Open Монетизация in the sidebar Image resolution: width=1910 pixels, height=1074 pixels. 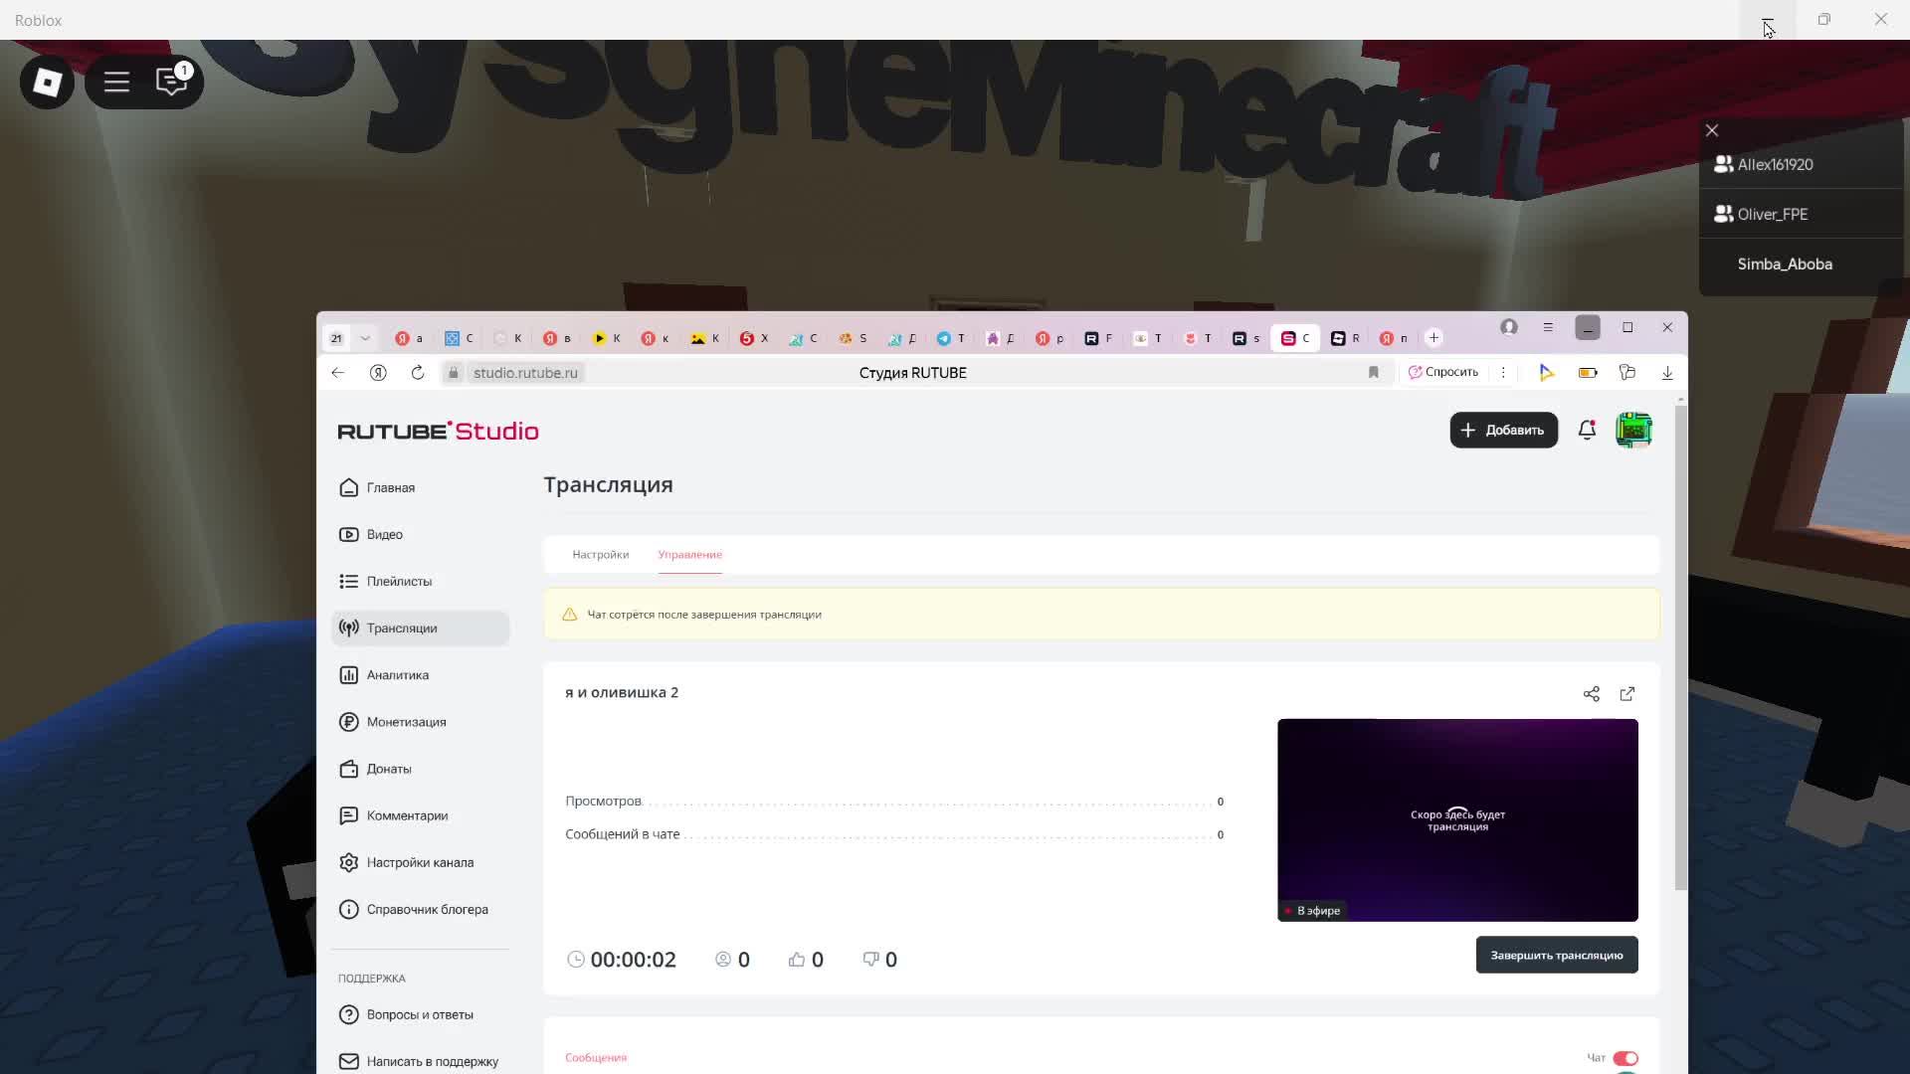(420, 721)
